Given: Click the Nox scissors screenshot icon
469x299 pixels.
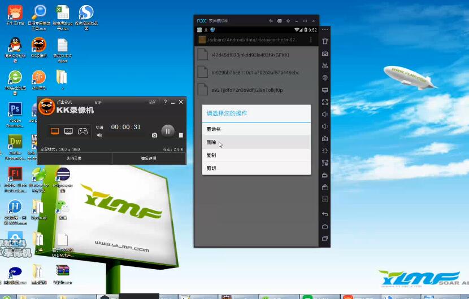Looking at the screenshot, I should pyautogui.click(x=325, y=65).
